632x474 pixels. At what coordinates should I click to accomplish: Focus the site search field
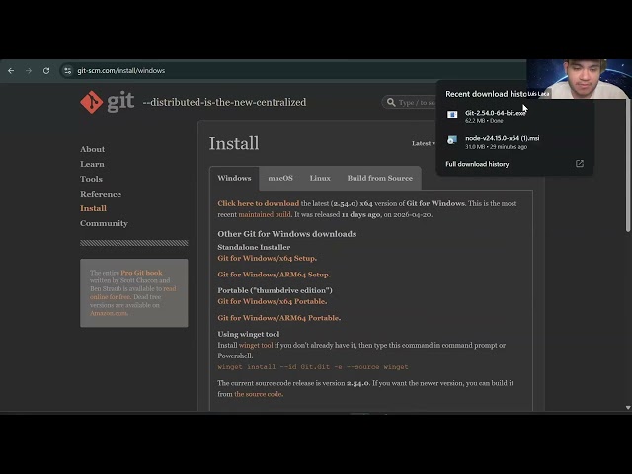(411, 102)
